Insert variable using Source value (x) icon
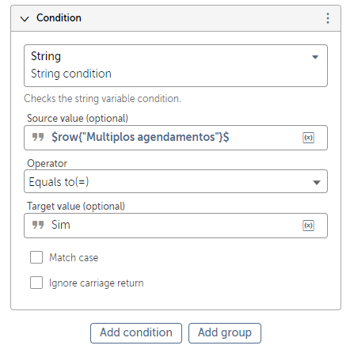The image size is (350, 353). tap(308, 138)
